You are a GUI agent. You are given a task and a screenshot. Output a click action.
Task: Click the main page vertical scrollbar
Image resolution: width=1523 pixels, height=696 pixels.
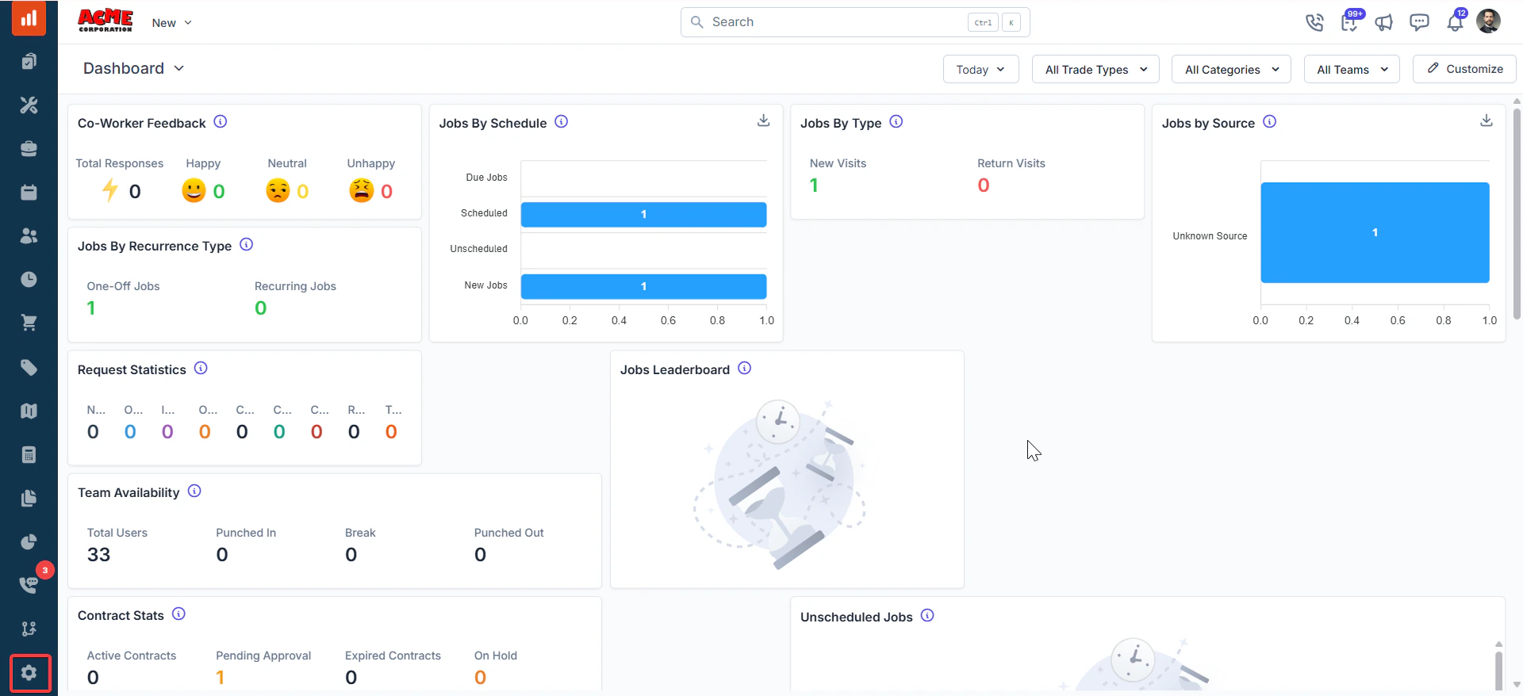pyautogui.click(x=1517, y=214)
